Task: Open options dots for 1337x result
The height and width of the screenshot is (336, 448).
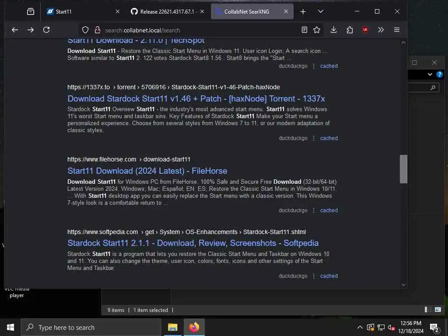Action: [314, 138]
